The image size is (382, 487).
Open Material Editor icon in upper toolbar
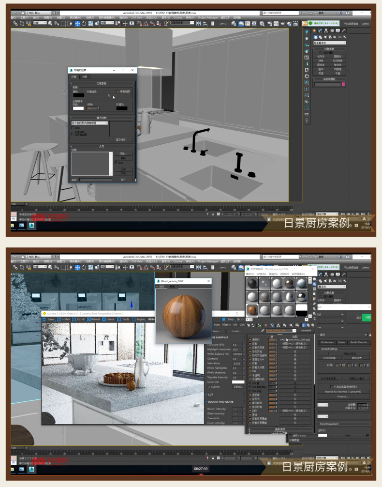[x=262, y=24]
